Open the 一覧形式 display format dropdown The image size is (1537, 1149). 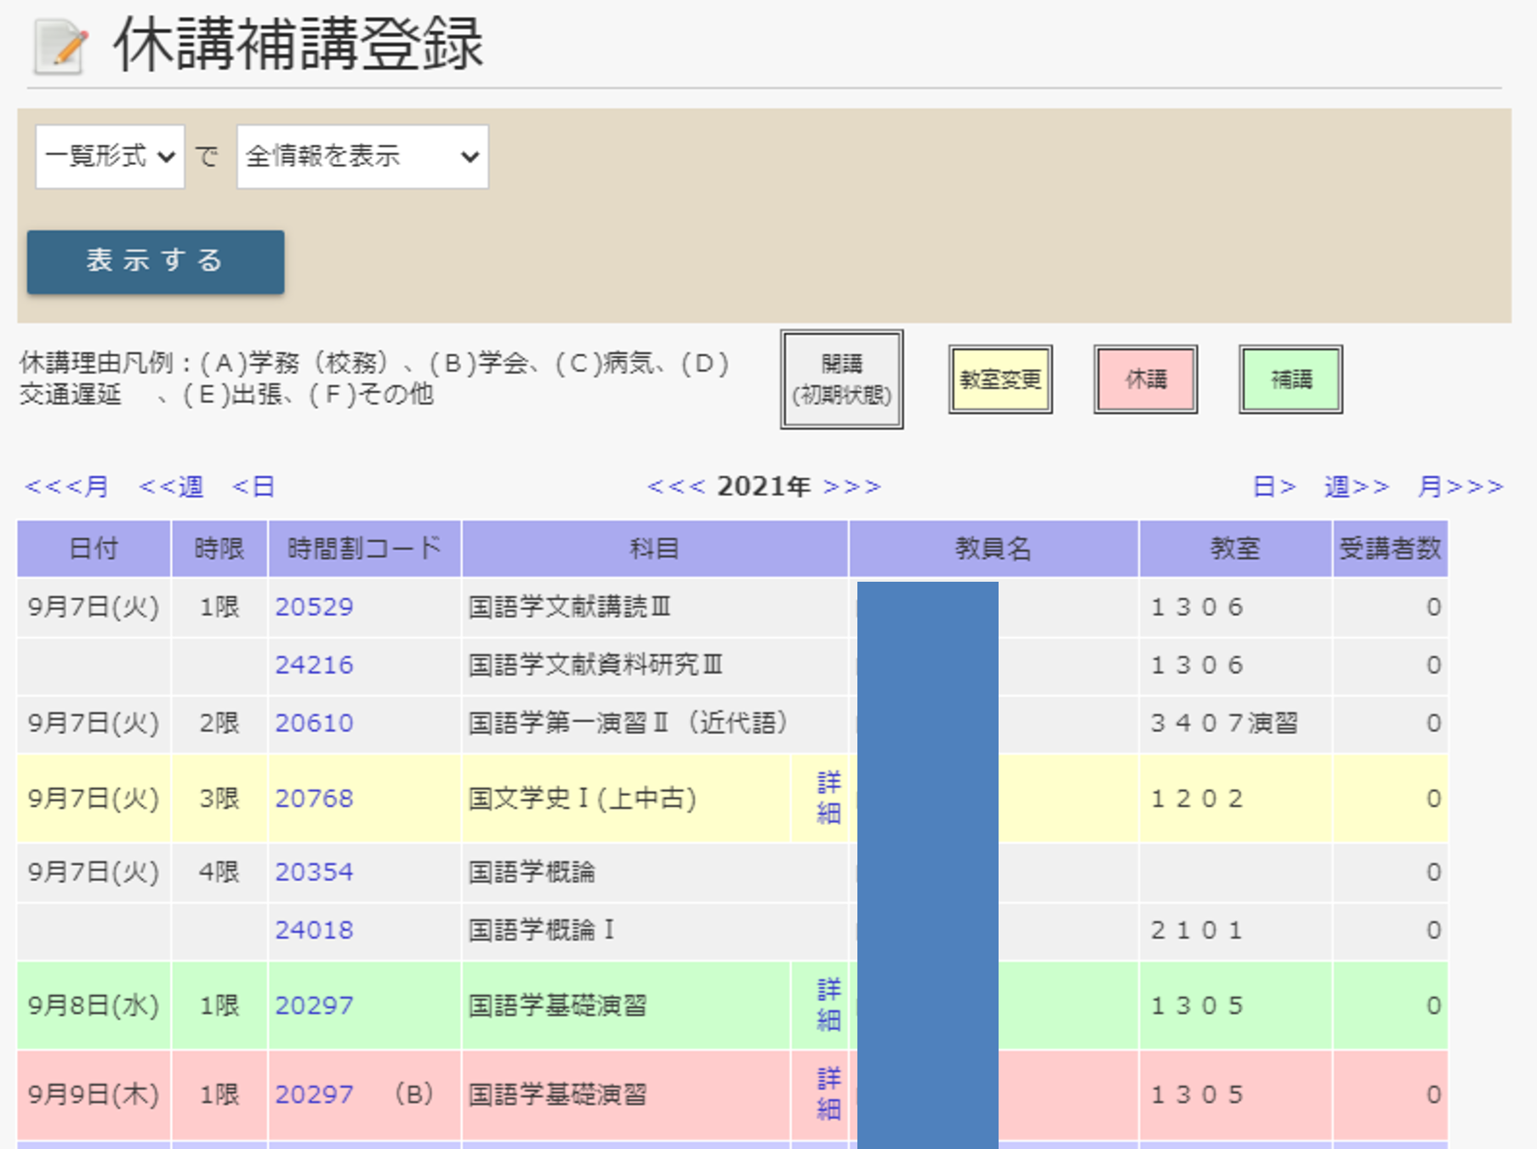110,156
